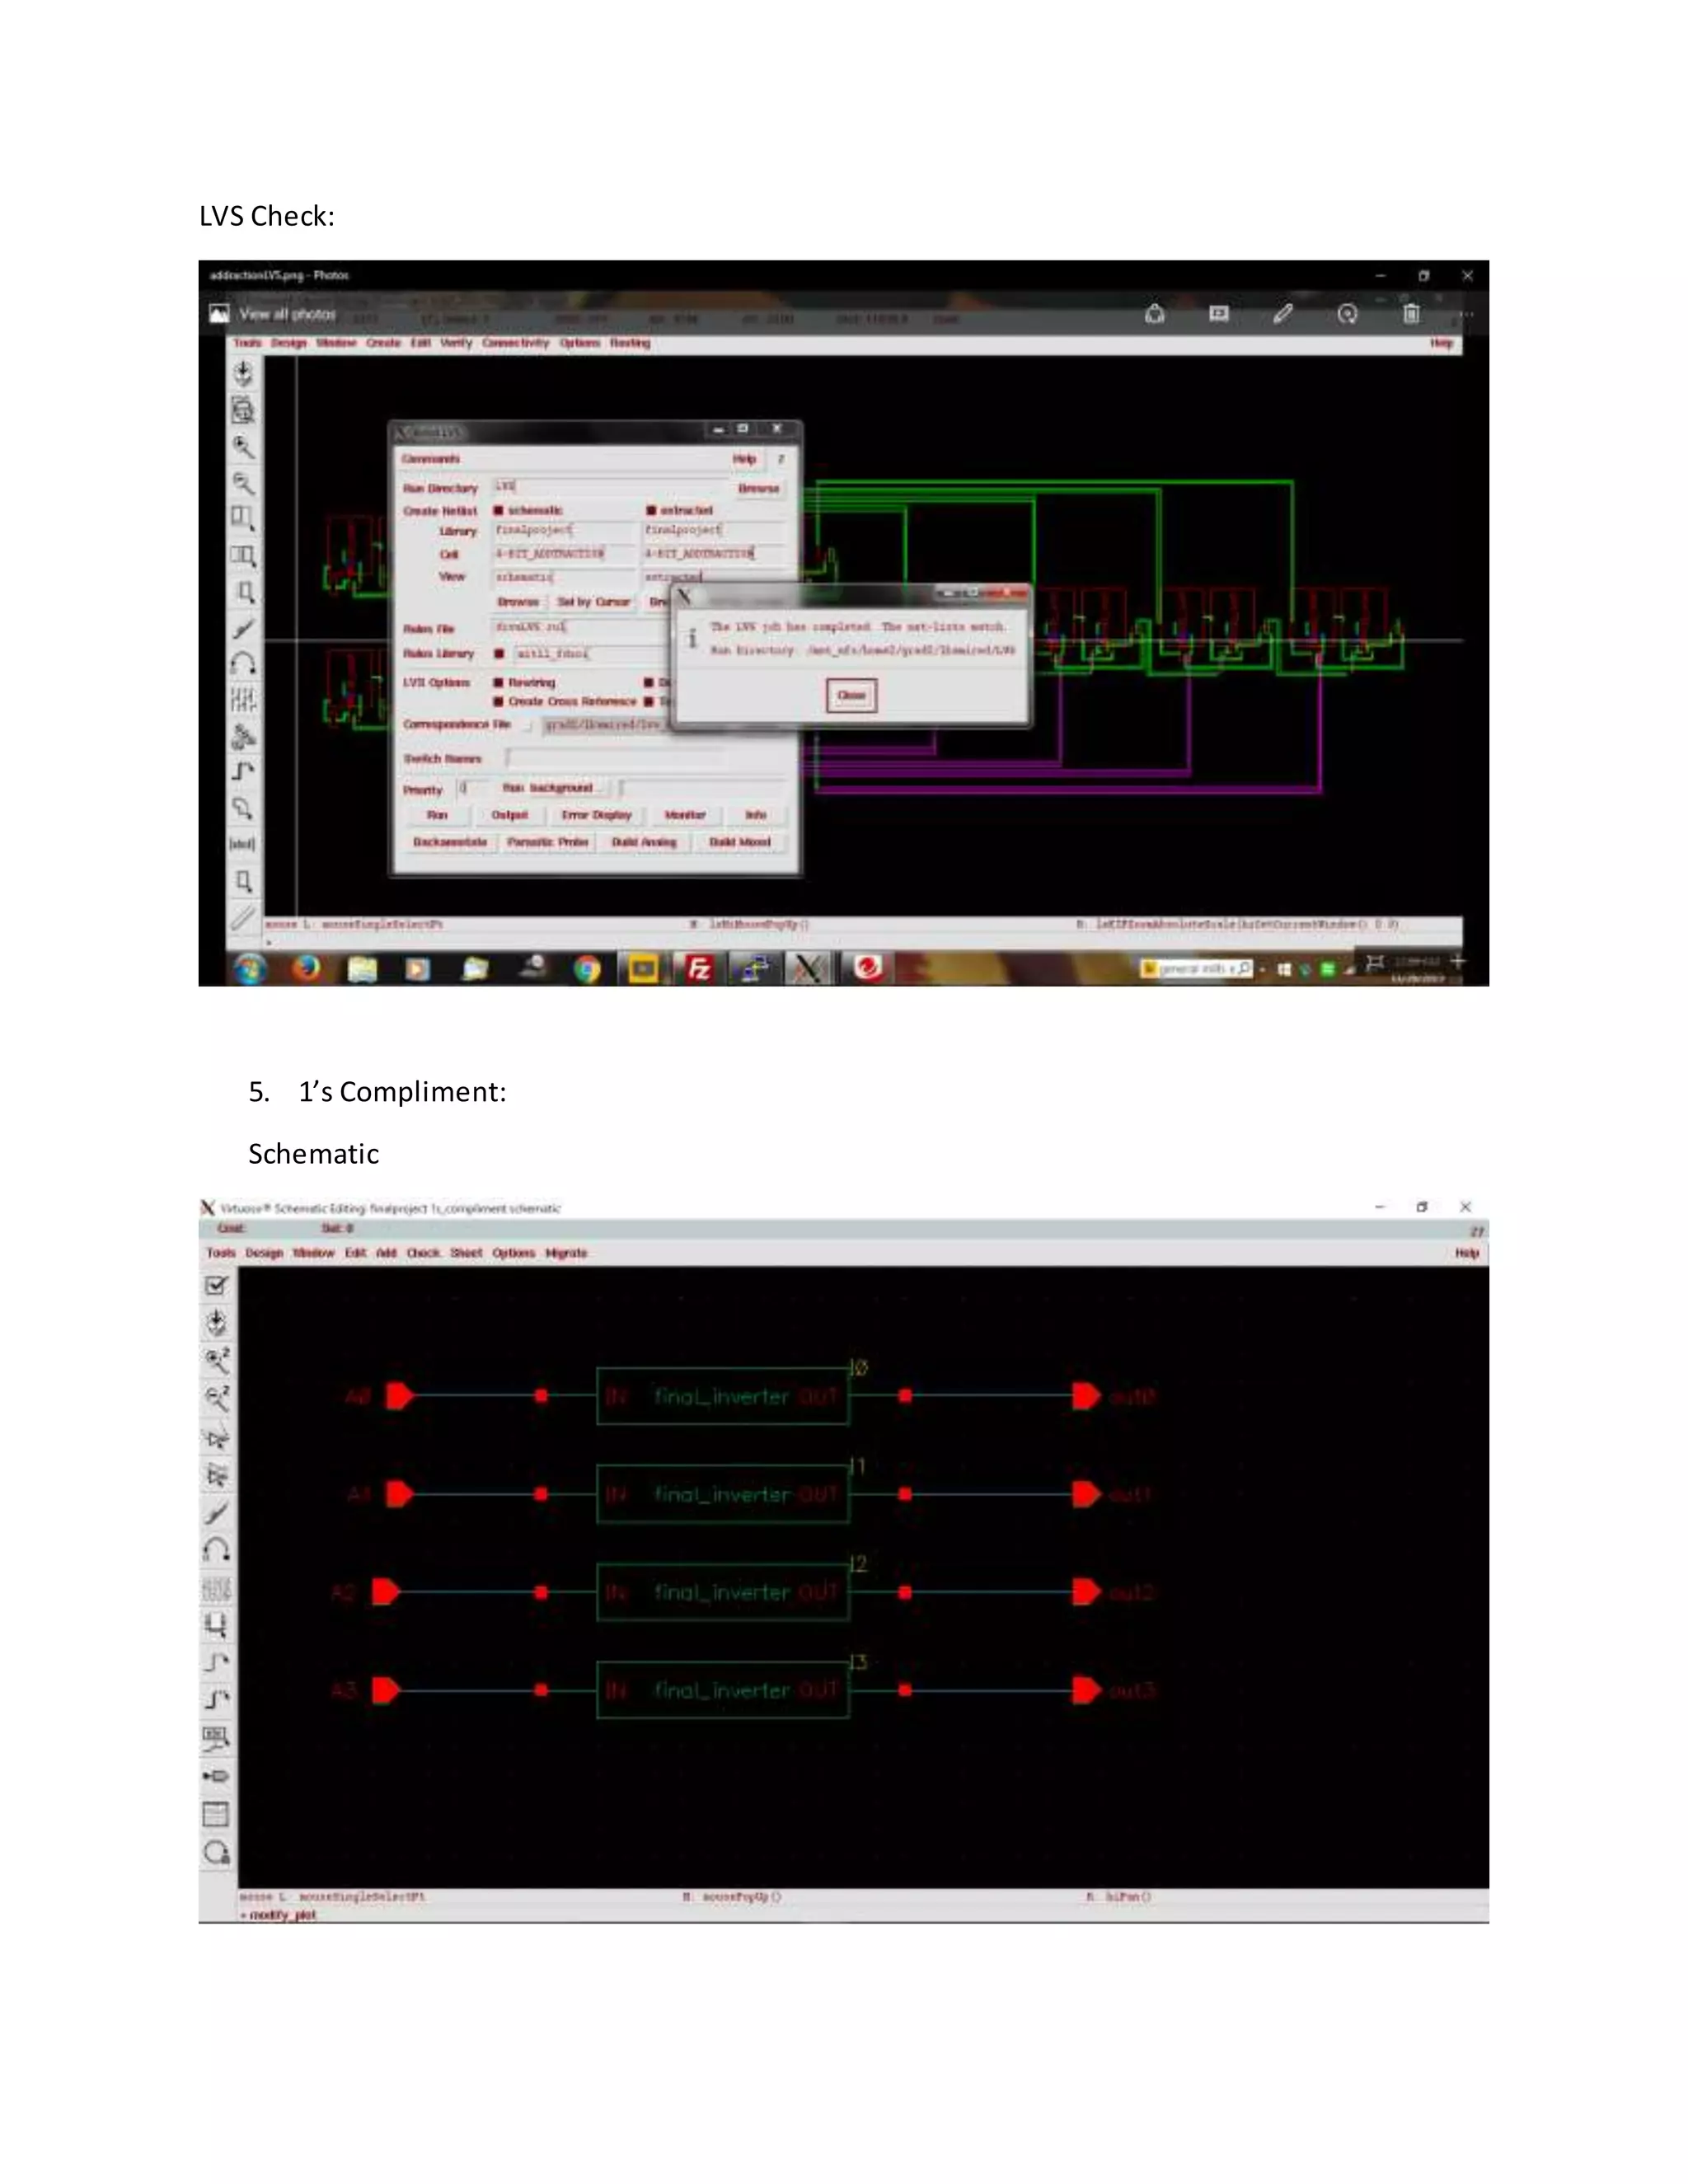Click the Error Display button
The height and width of the screenshot is (2184, 1688).
click(596, 815)
